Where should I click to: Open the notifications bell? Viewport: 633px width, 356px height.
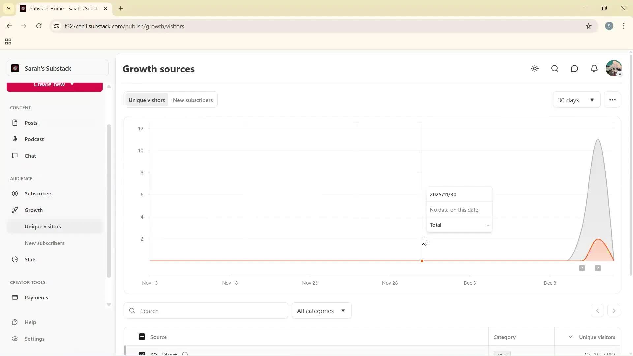point(594,68)
